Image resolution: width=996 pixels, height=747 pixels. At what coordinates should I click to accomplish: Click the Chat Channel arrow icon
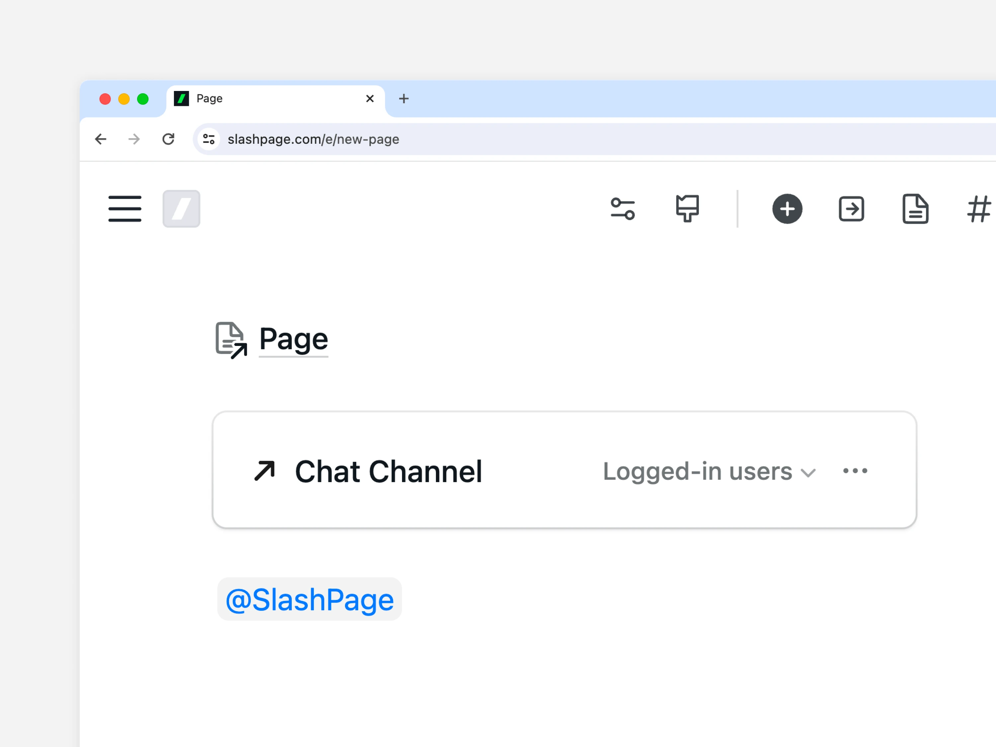264,471
